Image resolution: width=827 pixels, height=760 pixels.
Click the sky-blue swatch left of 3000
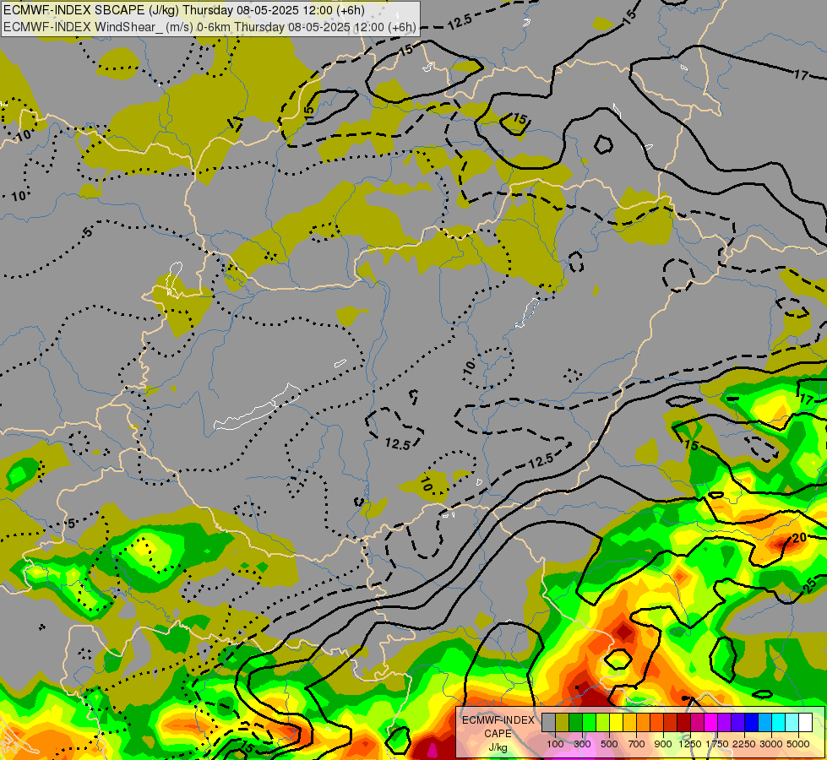tap(765, 722)
